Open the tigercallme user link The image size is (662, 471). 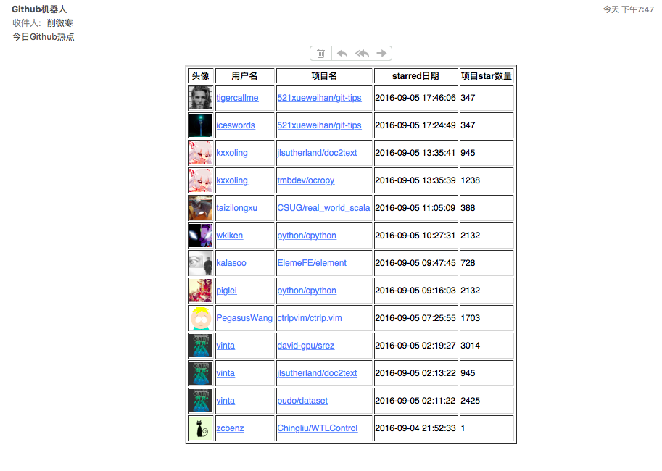(237, 98)
